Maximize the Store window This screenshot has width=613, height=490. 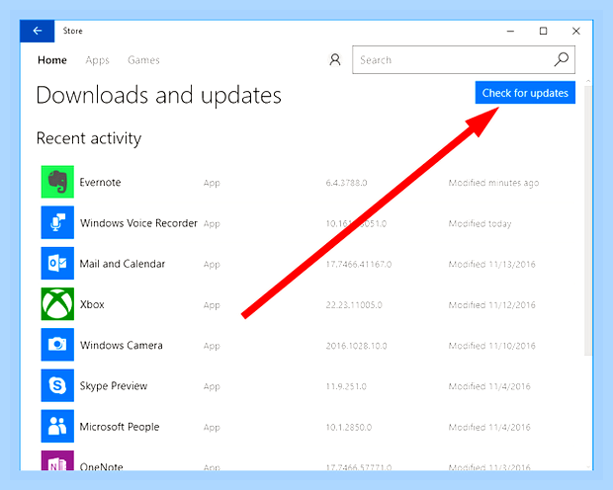pyautogui.click(x=543, y=31)
